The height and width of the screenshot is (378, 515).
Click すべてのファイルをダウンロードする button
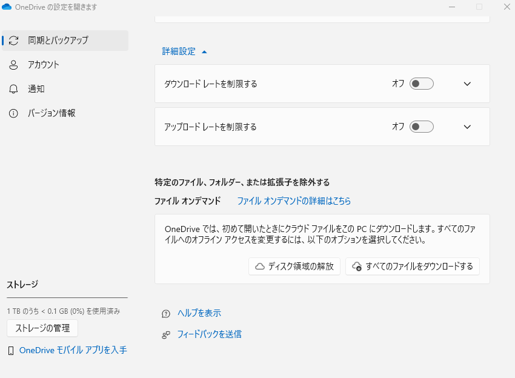pos(413,267)
